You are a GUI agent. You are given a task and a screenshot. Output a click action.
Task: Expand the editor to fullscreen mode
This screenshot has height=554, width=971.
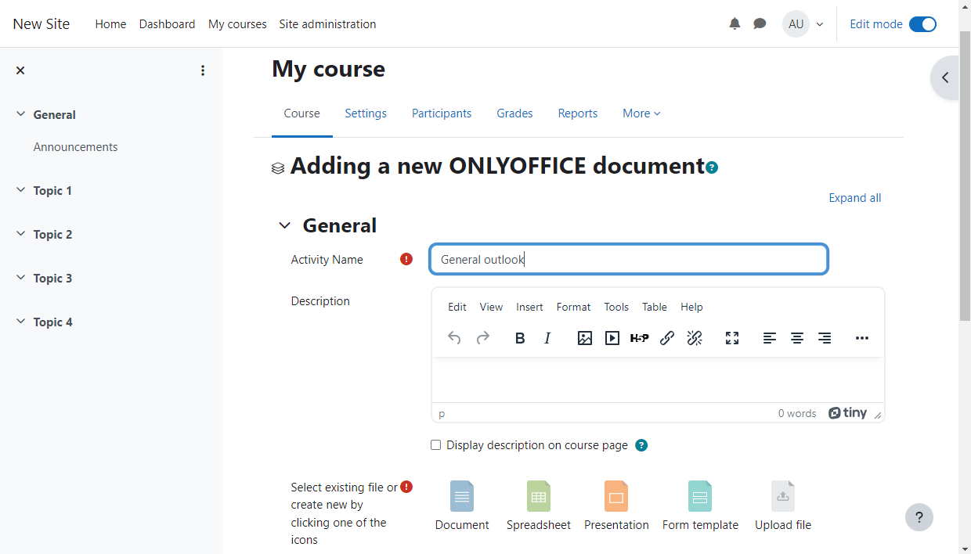[x=731, y=337]
